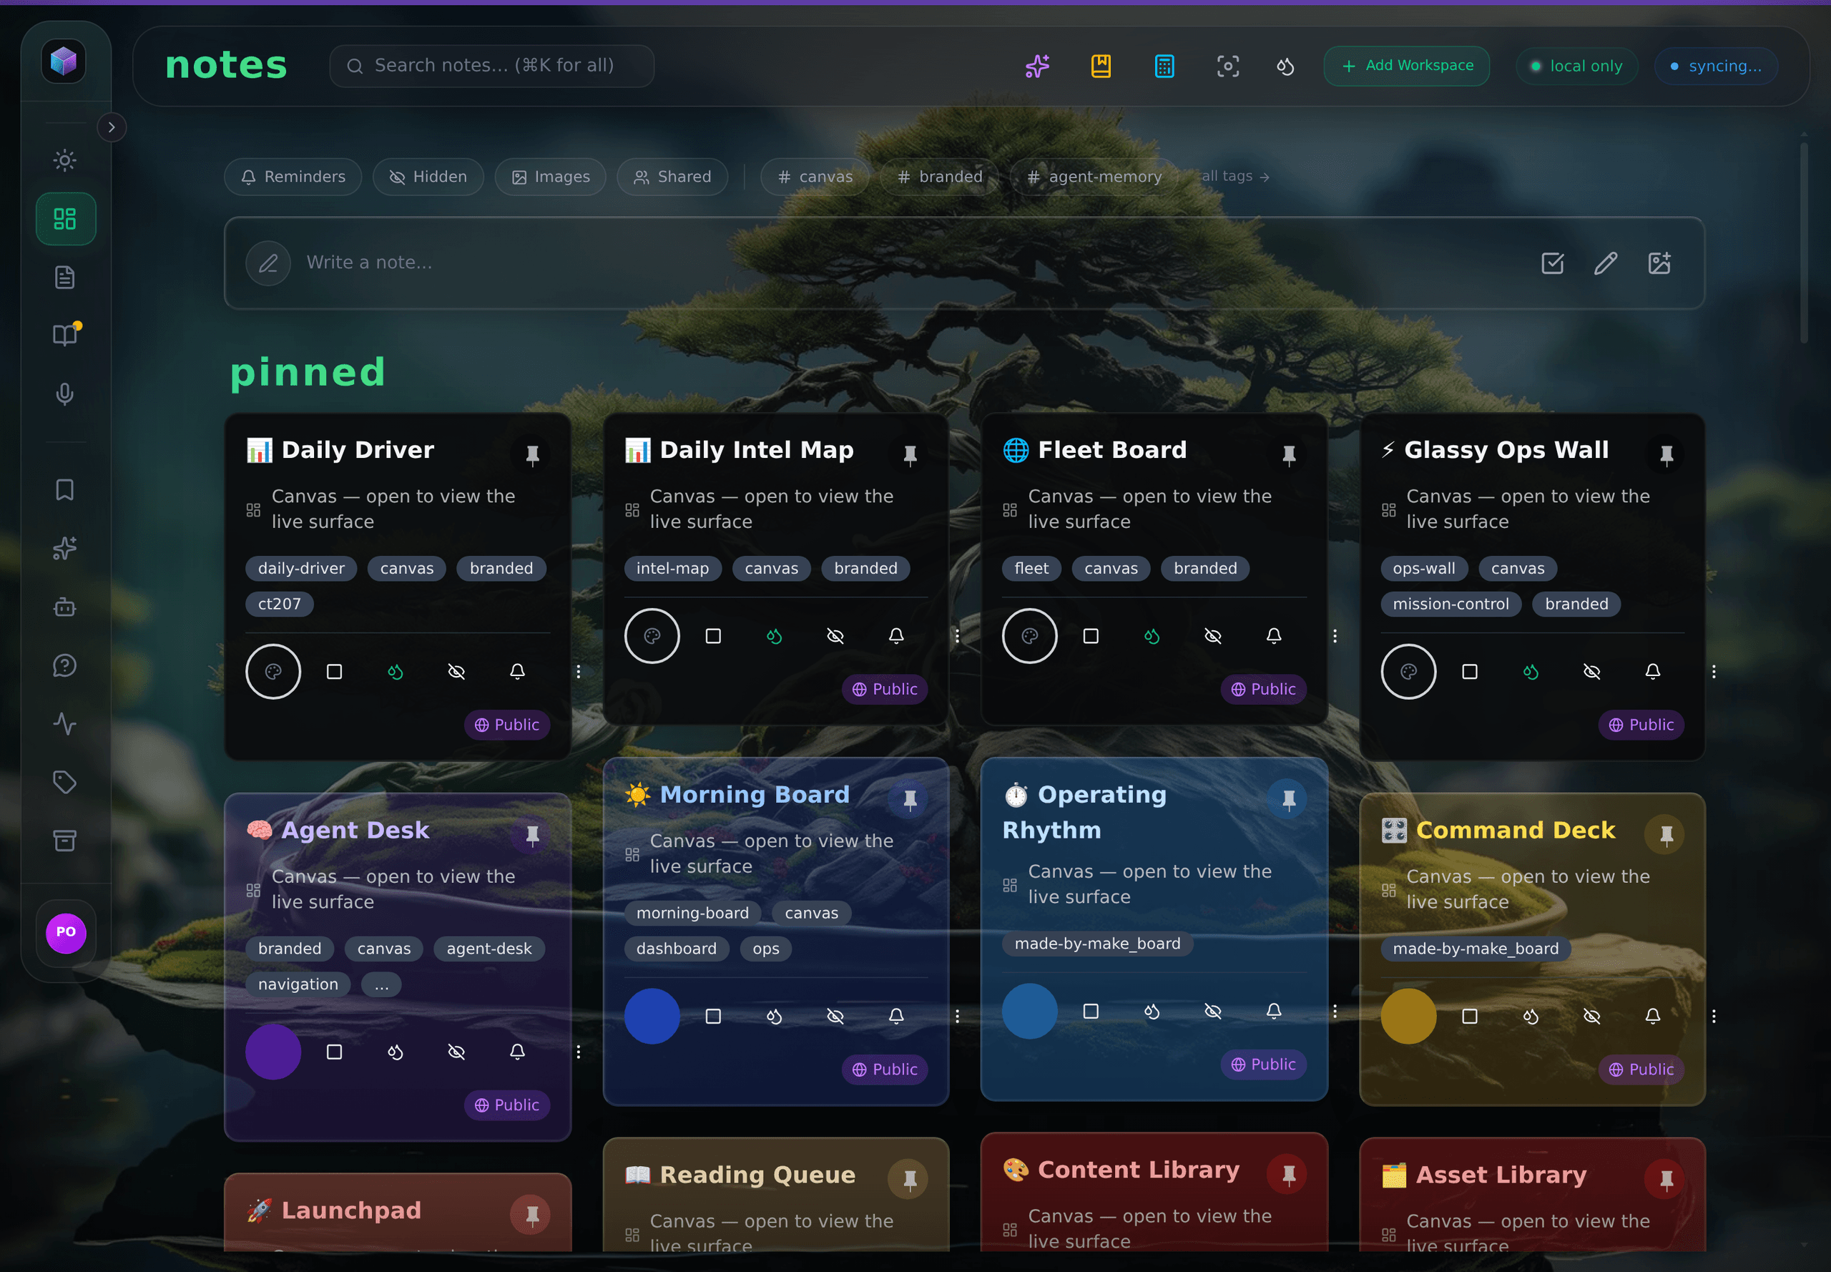The image size is (1831, 1272).
Task: Click the activity pulse icon in sidebar
Action: tap(65, 724)
